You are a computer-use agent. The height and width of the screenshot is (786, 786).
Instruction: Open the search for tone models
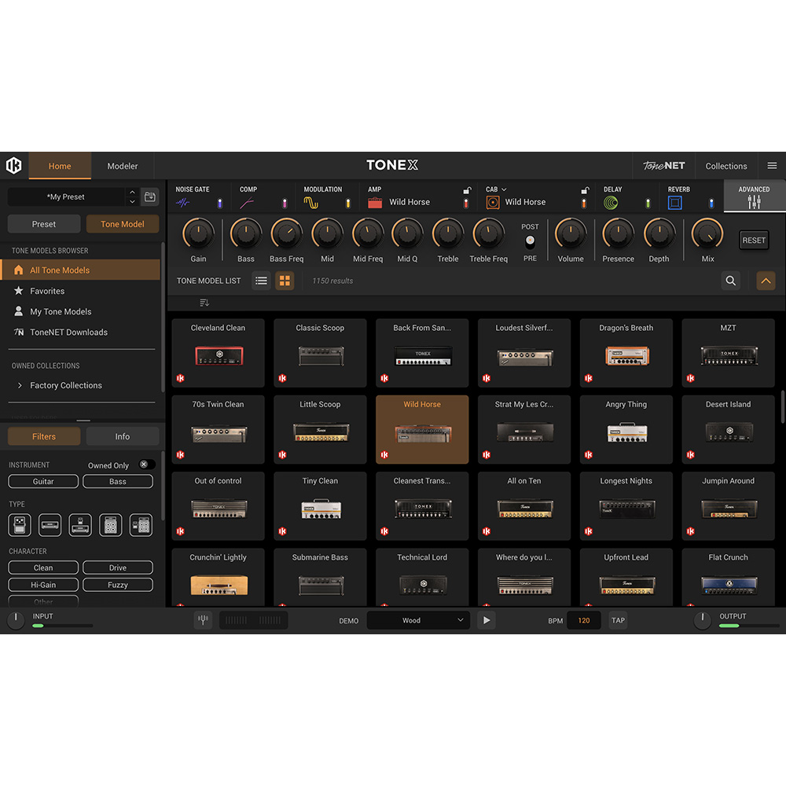pyautogui.click(x=730, y=281)
